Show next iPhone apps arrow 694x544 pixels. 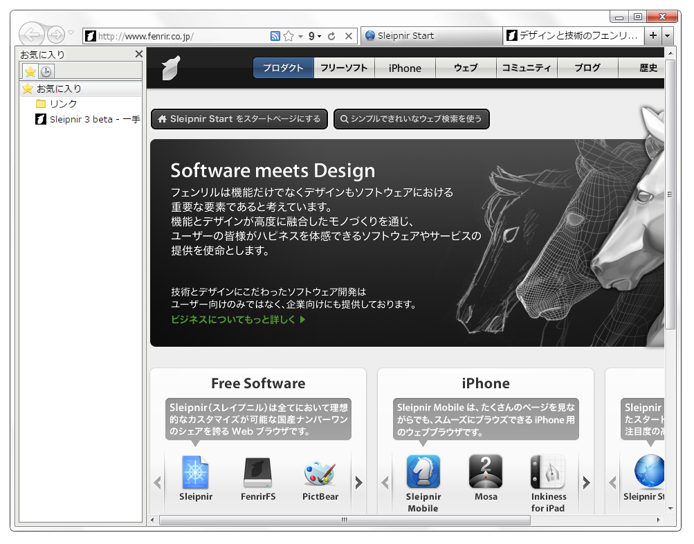[x=586, y=482]
